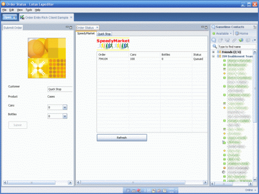Click contacts list scroll up arrow

tap(255, 52)
